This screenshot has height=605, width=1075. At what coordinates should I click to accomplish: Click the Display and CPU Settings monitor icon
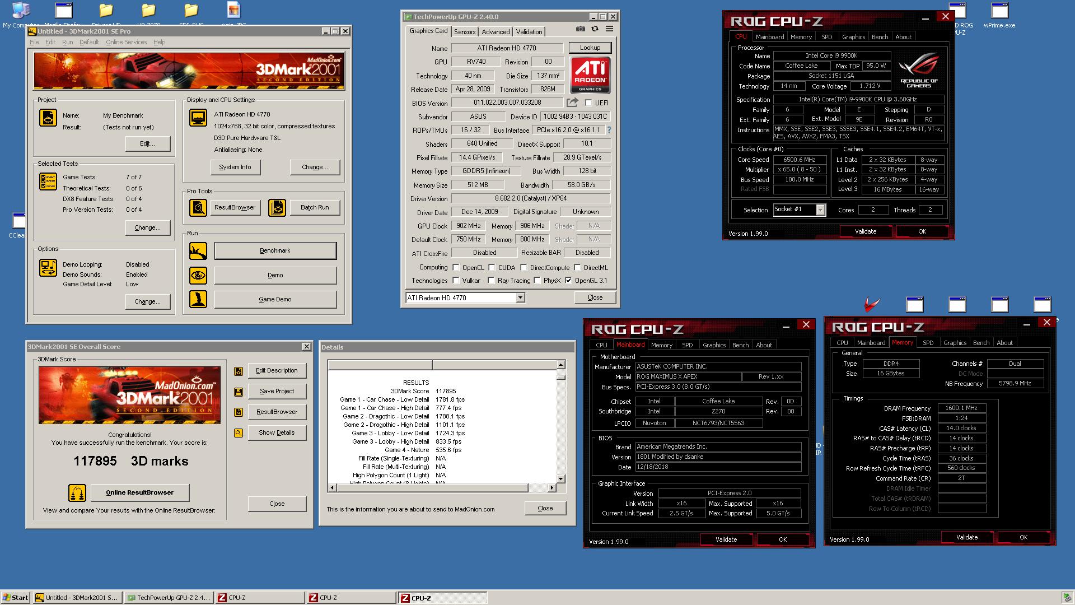click(x=198, y=118)
